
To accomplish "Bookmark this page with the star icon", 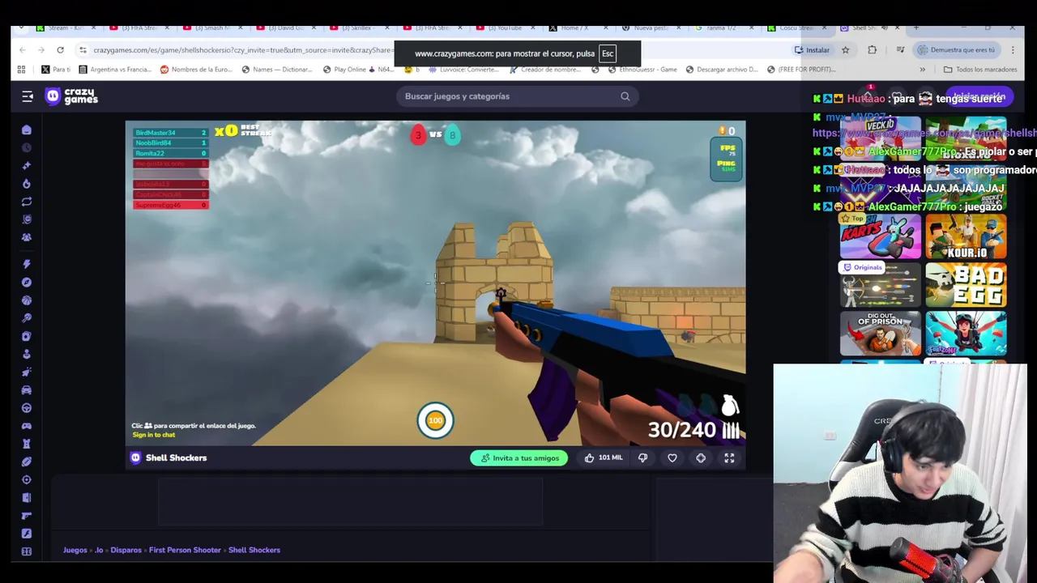I will click(x=845, y=50).
